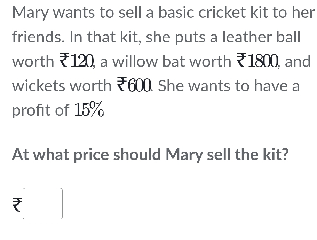
Task: Click the word "and" after ₹1800
Action: point(298,61)
